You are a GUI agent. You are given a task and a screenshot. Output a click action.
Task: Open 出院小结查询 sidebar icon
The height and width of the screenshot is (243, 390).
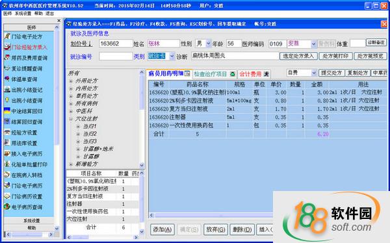coord(7,100)
